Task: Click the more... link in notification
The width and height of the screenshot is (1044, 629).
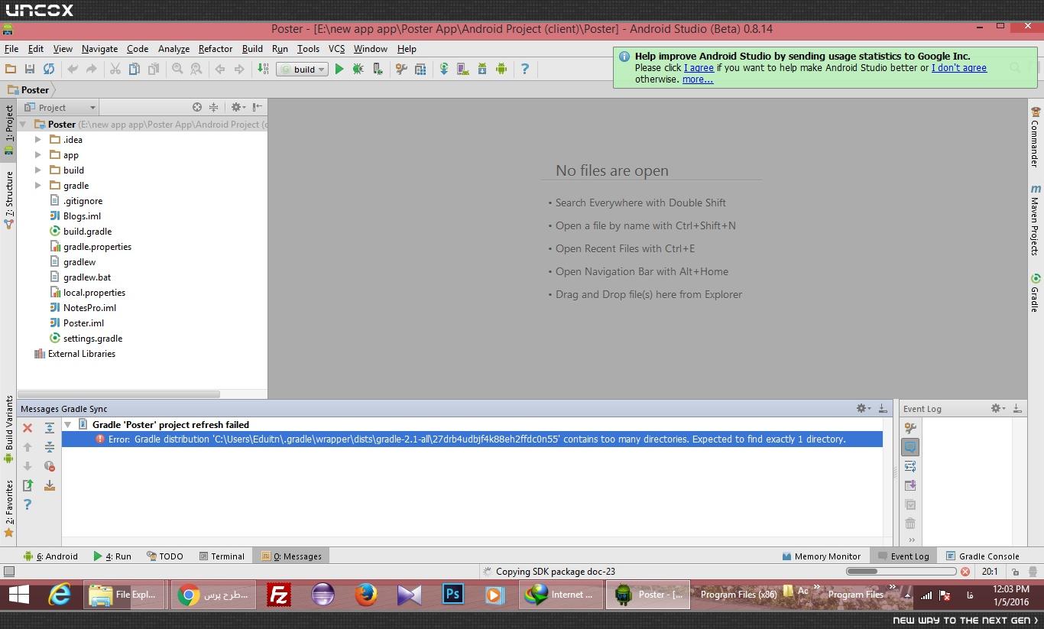Action: coord(698,79)
